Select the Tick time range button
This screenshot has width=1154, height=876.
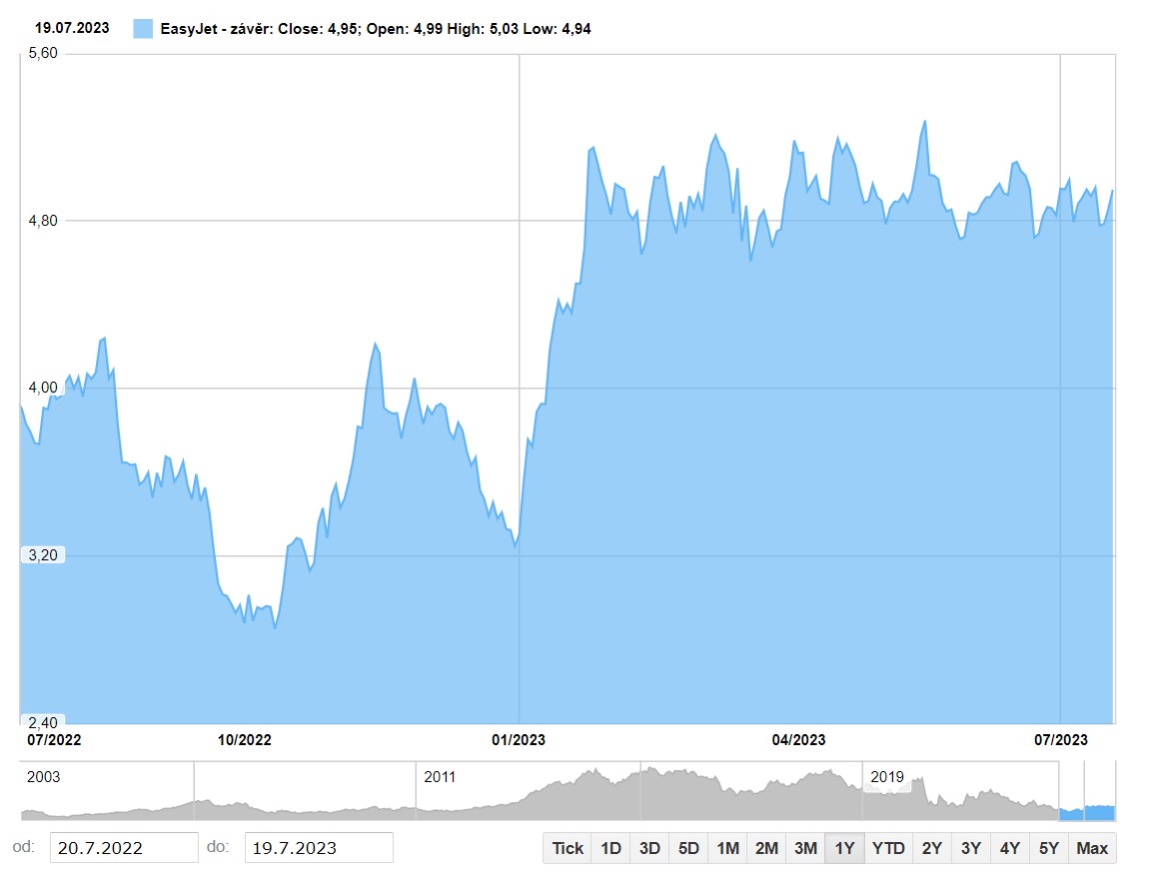pyautogui.click(x=568, y=848)
